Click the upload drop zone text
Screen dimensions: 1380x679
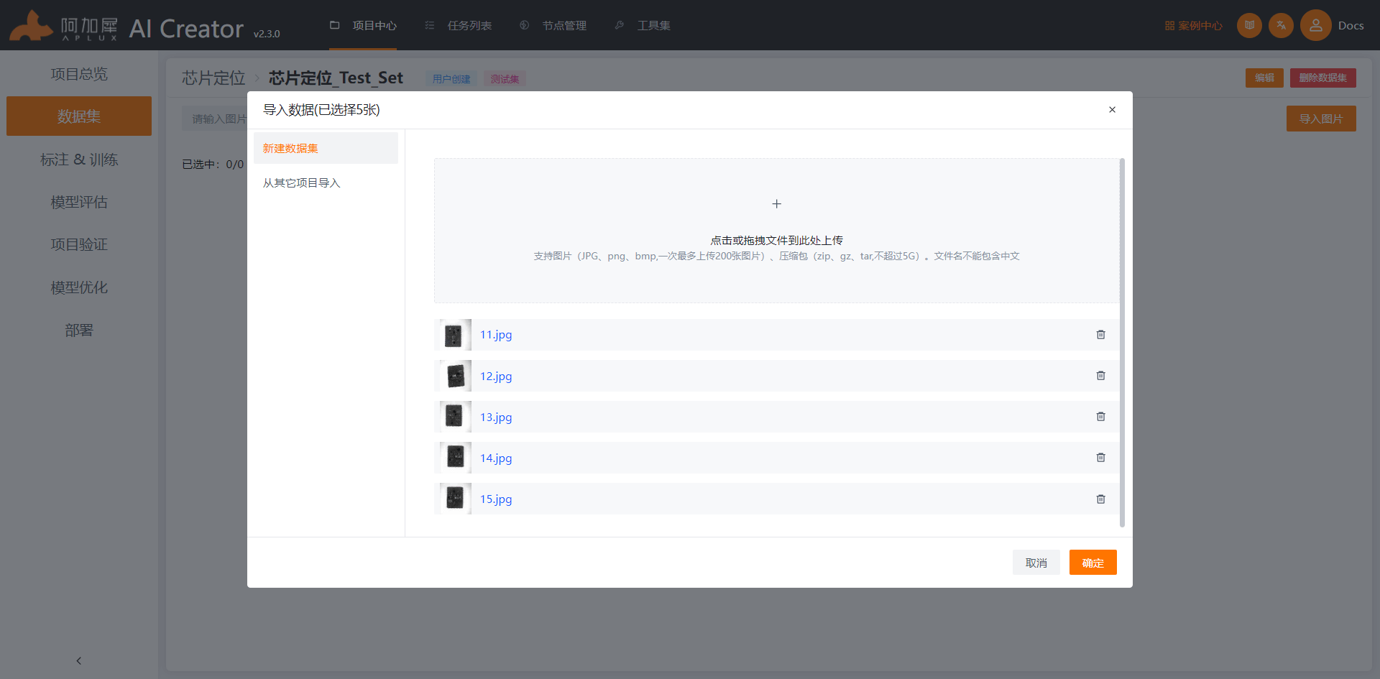pos(776,240)
